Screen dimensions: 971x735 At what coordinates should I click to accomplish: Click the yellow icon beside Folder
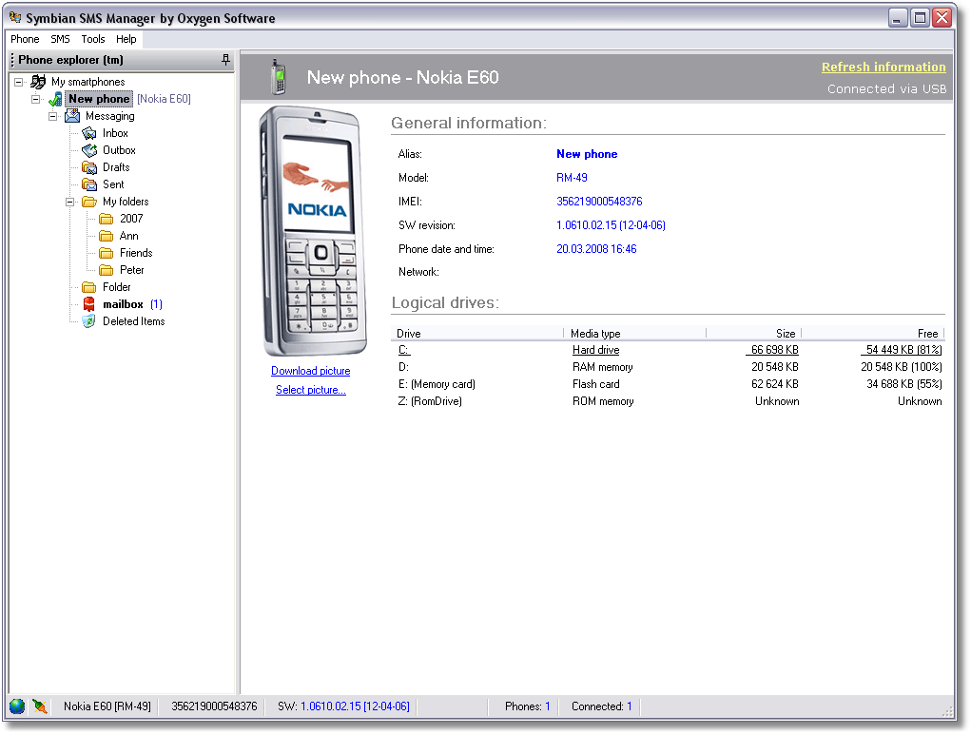coord(89,287)
